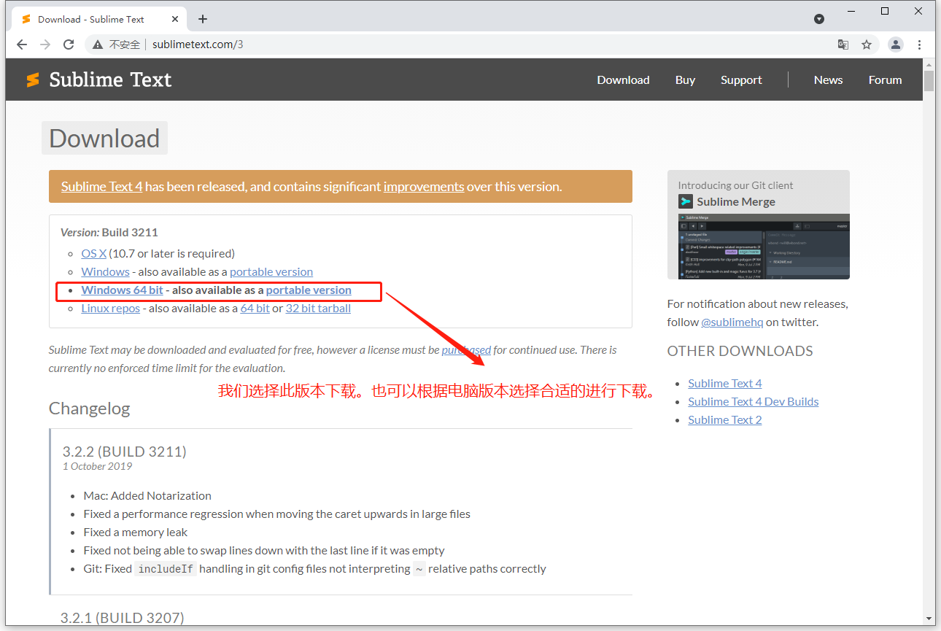Expand the tab search dropdown arrow
941x631 pixels.
point(819,19)
